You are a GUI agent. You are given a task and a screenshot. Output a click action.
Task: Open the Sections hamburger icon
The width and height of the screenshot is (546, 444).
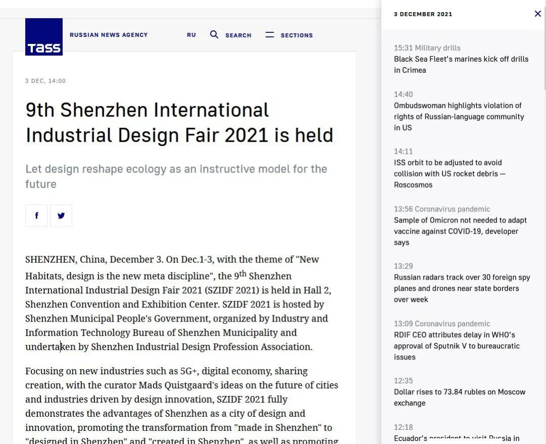point(269,35)
